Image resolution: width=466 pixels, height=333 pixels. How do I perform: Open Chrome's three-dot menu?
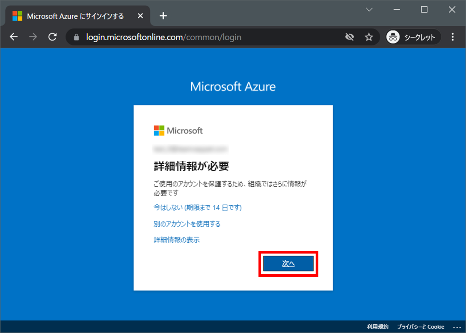452,37
